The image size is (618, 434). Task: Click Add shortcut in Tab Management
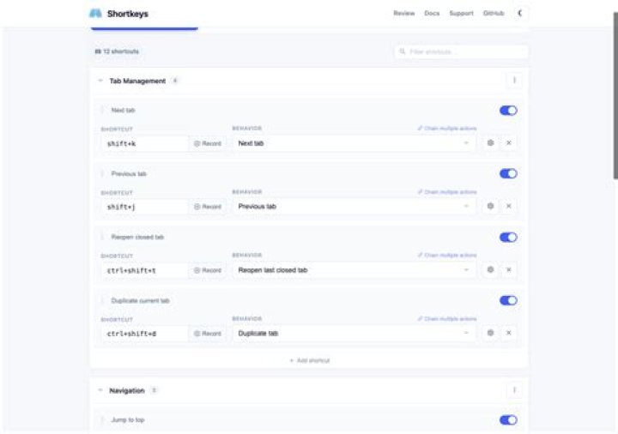click(310, 360)
